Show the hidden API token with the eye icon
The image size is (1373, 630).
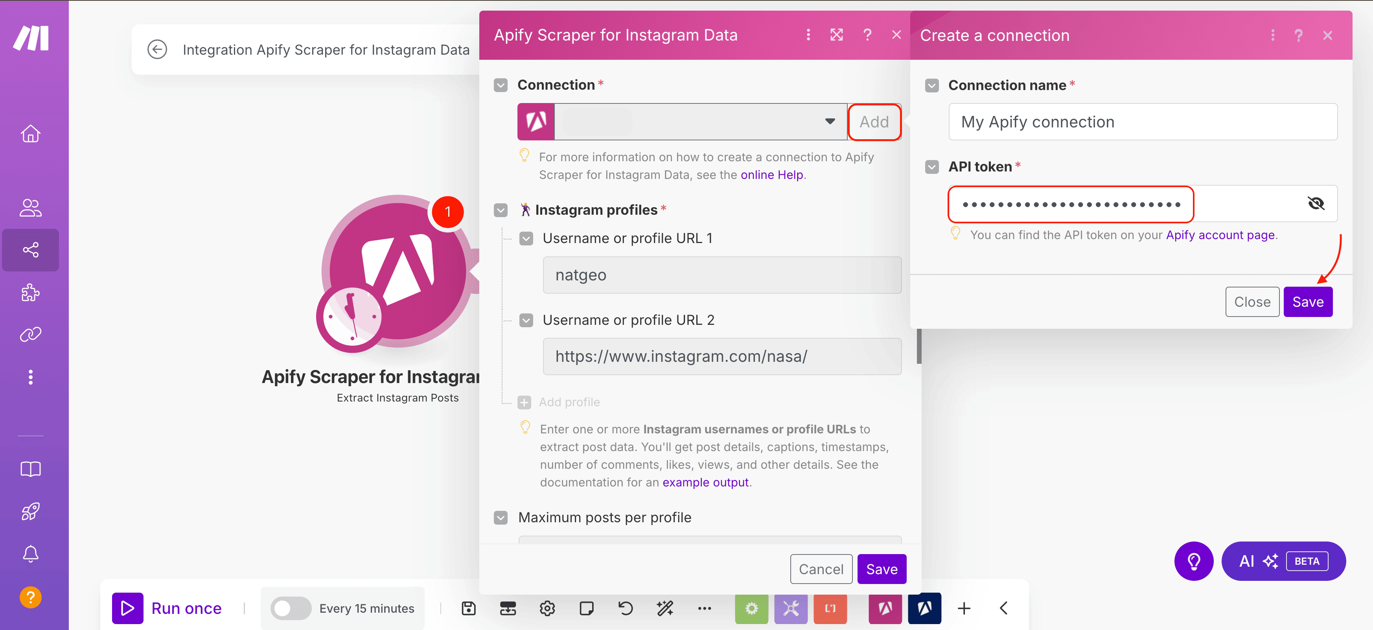click(x=1316, y=204)
